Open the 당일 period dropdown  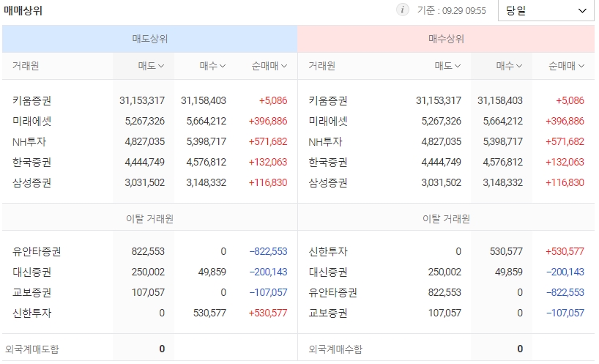click(x=546, y=11)
